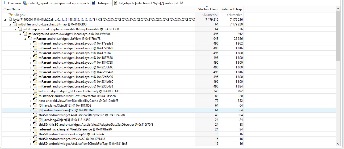Click the byte array icon of root row
The height and width of the screenshot is (149, 344).
10,20
